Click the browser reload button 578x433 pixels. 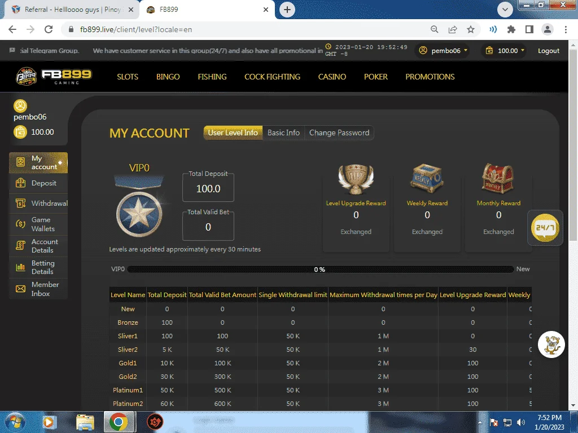pyautogui.click(x=49, y=29)
